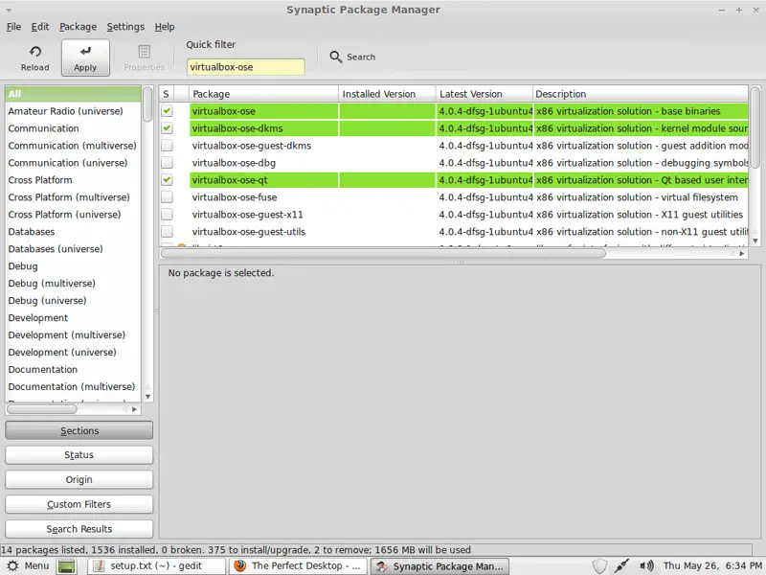Sort by the Description column header
766x575 pixels.
pyautogui.click(x=641, y=94)
